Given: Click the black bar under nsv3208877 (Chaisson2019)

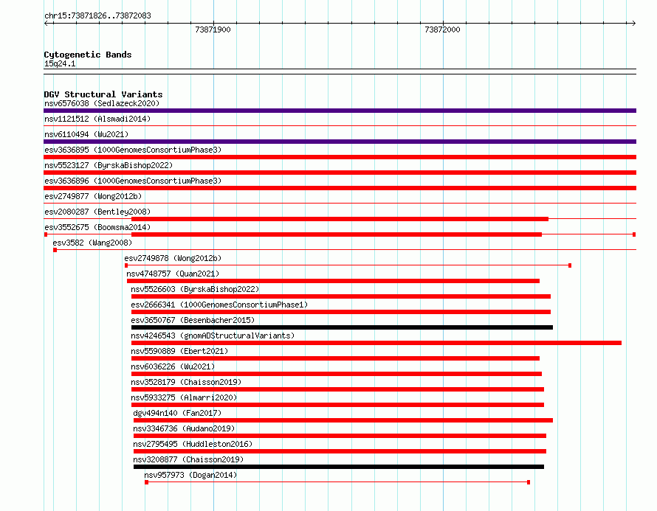Looking at the screenshot, I should pyautogui.click(x=339, y=467).
